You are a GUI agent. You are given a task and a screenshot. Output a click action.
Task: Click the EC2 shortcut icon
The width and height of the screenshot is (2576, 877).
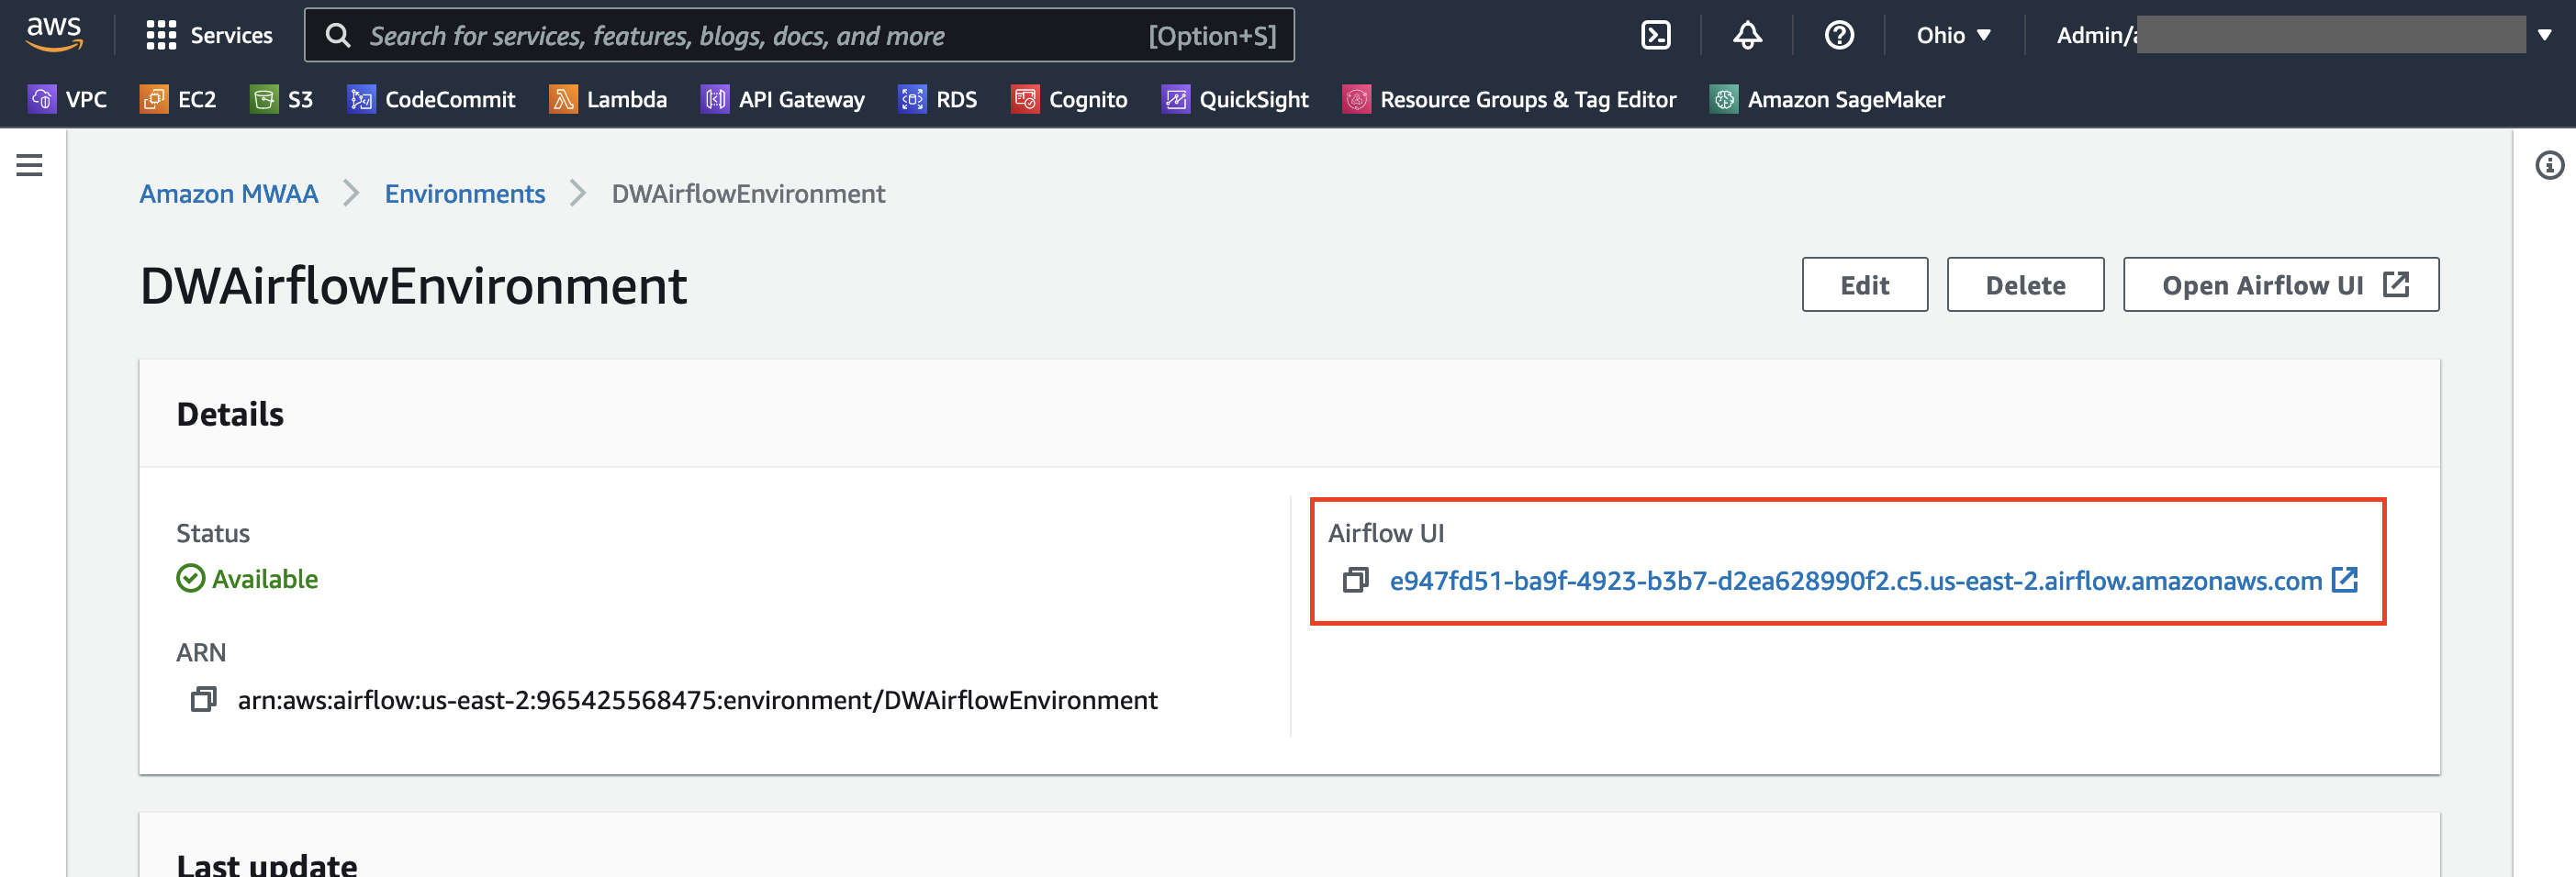pyautogui.click(x=154, y=99)
